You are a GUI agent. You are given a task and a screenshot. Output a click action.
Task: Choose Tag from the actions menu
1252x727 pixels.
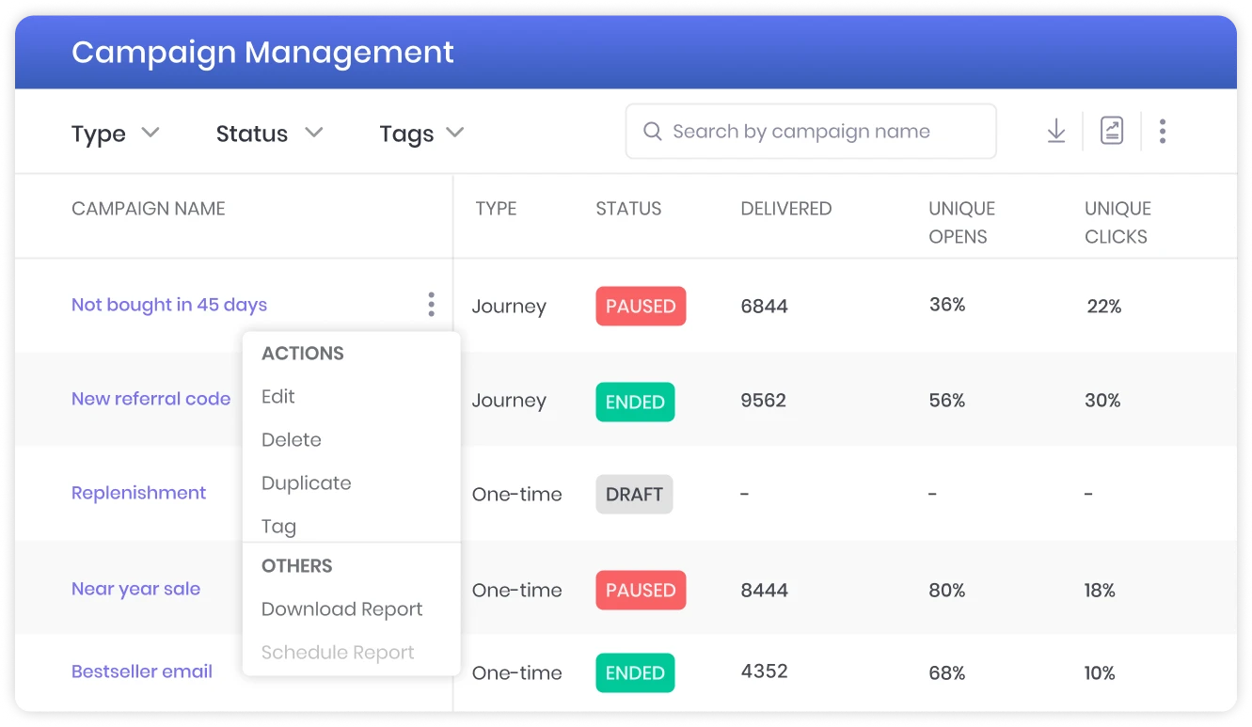click(x=278, y=527)
